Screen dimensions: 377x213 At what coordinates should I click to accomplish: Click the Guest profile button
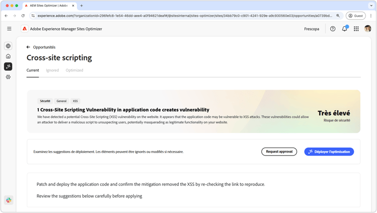tap(355, 16)
